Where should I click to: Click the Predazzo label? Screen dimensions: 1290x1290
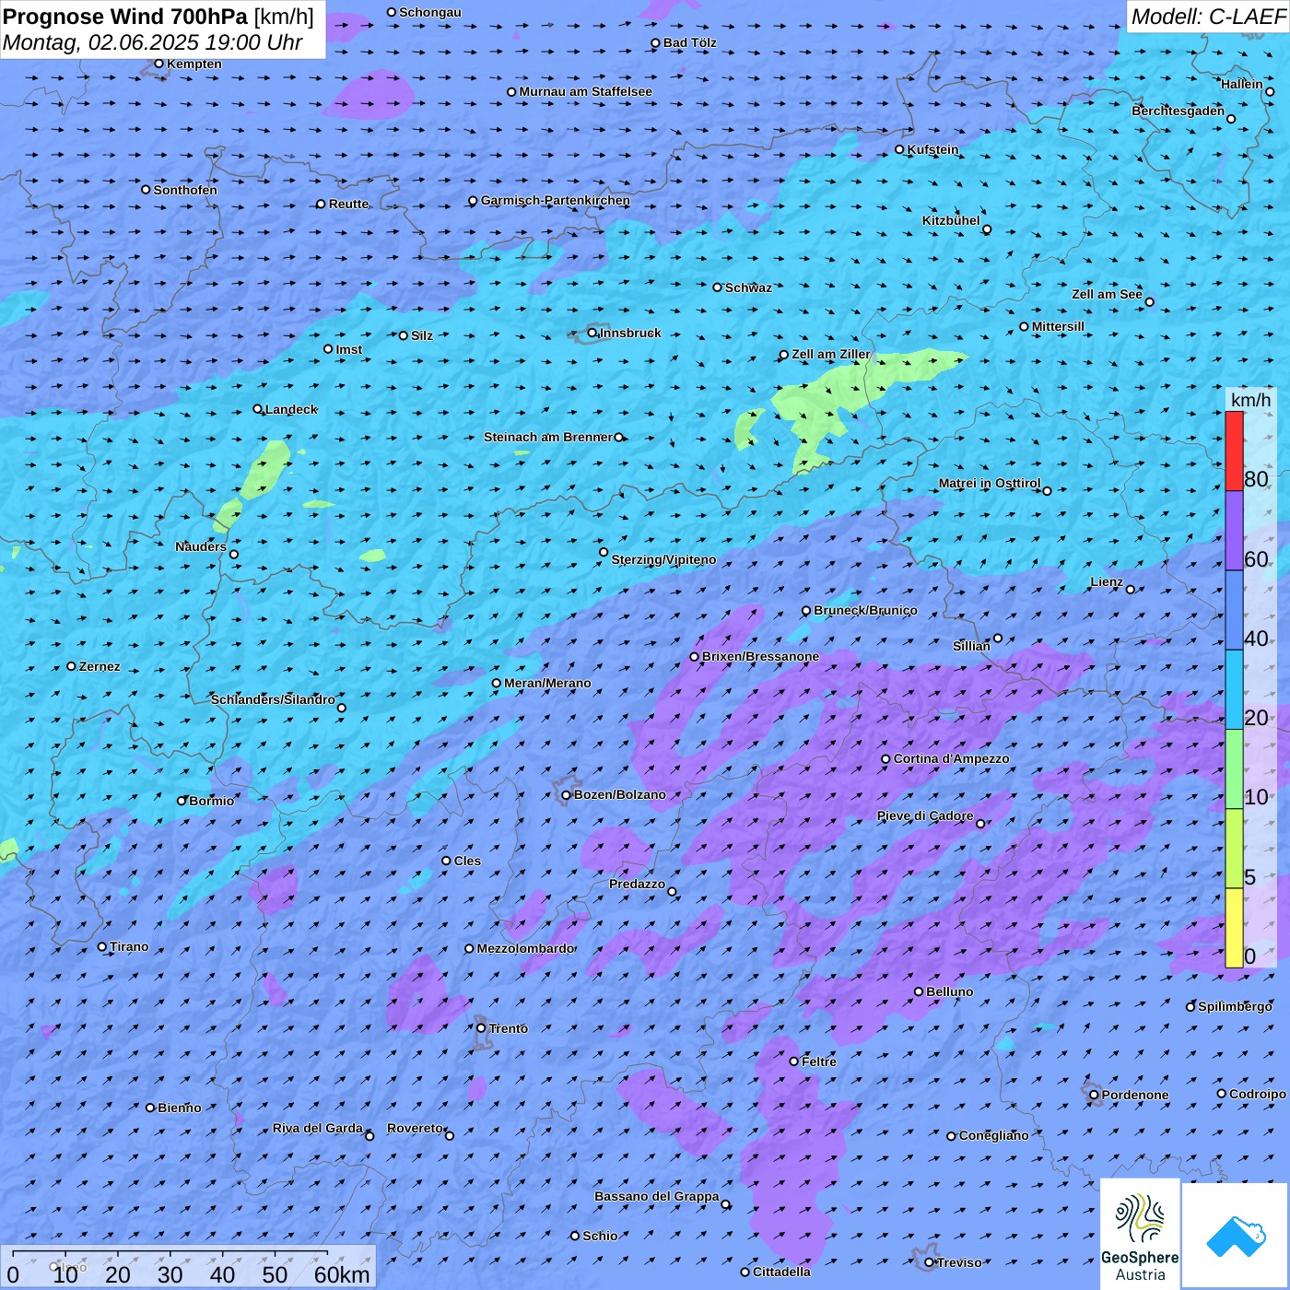(x=637, y=884)
